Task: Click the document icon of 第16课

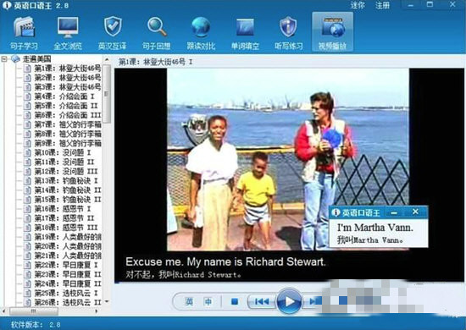Action: coord(27,209)
